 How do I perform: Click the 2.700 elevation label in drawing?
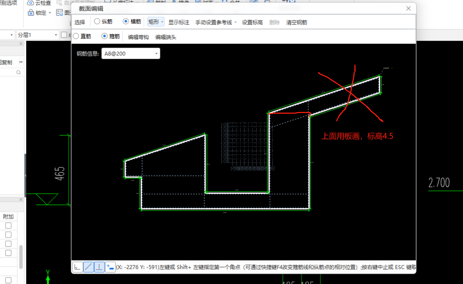tap(439, 183)
